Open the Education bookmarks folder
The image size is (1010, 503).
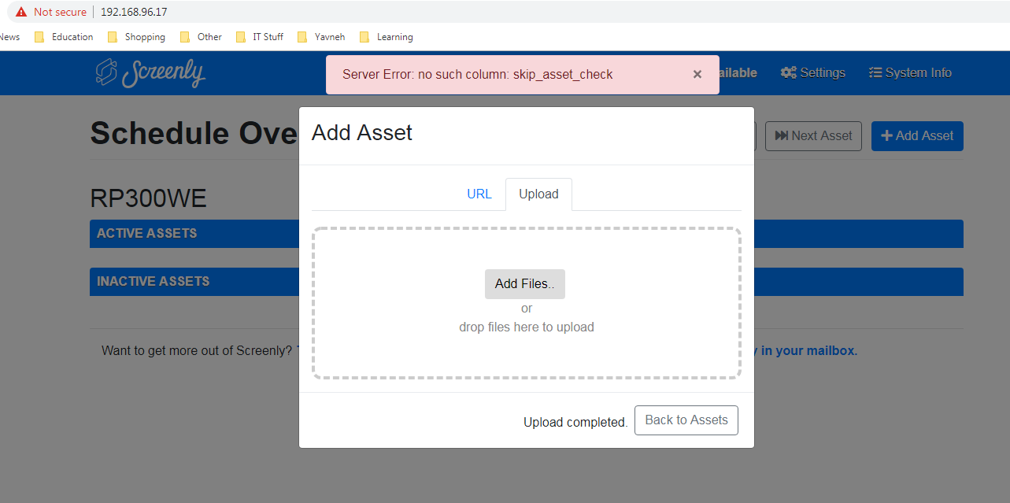71,36
